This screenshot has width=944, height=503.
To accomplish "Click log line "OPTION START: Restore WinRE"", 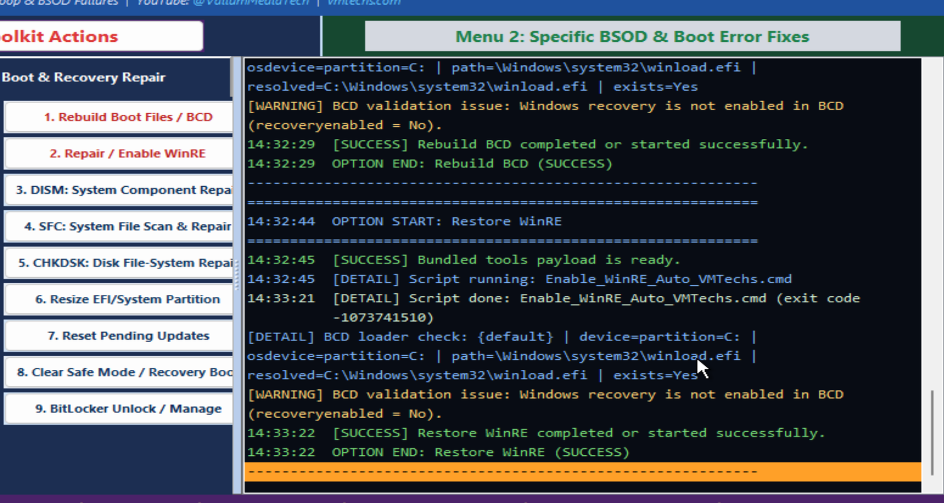I will [x=404, y=221].
